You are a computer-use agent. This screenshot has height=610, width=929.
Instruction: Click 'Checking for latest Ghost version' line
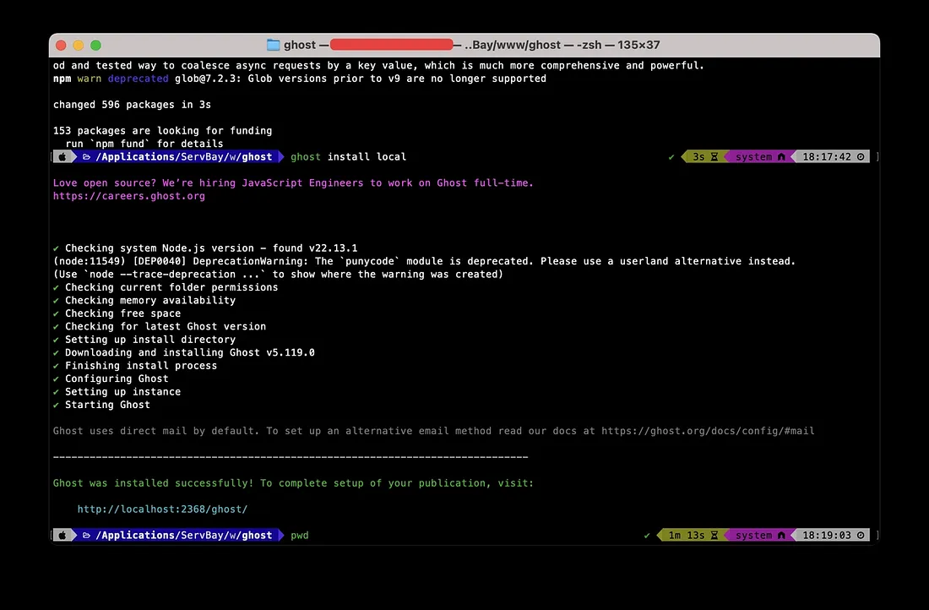point(166,327)
